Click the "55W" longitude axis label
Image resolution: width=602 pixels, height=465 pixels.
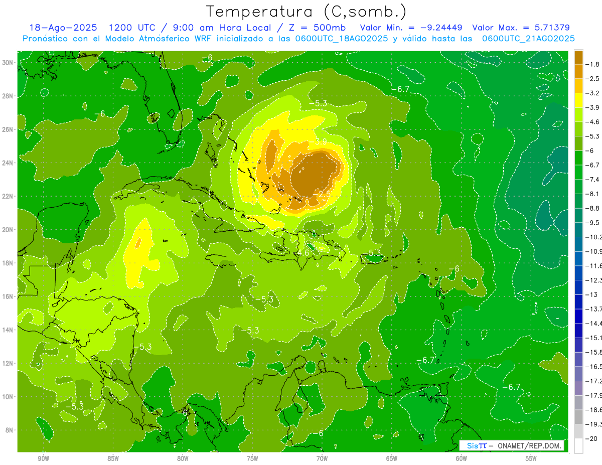coord(531,458)
